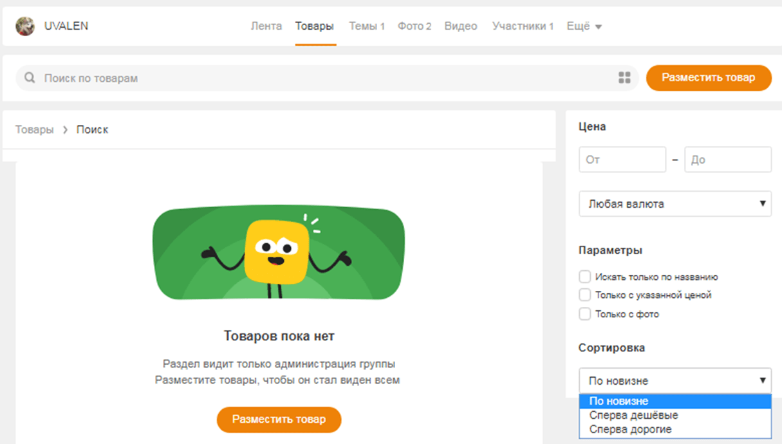Click top-right "Разместить товар" button
Image resolution: width=782 pixels, height=444 pixels.
click(709, 78)
